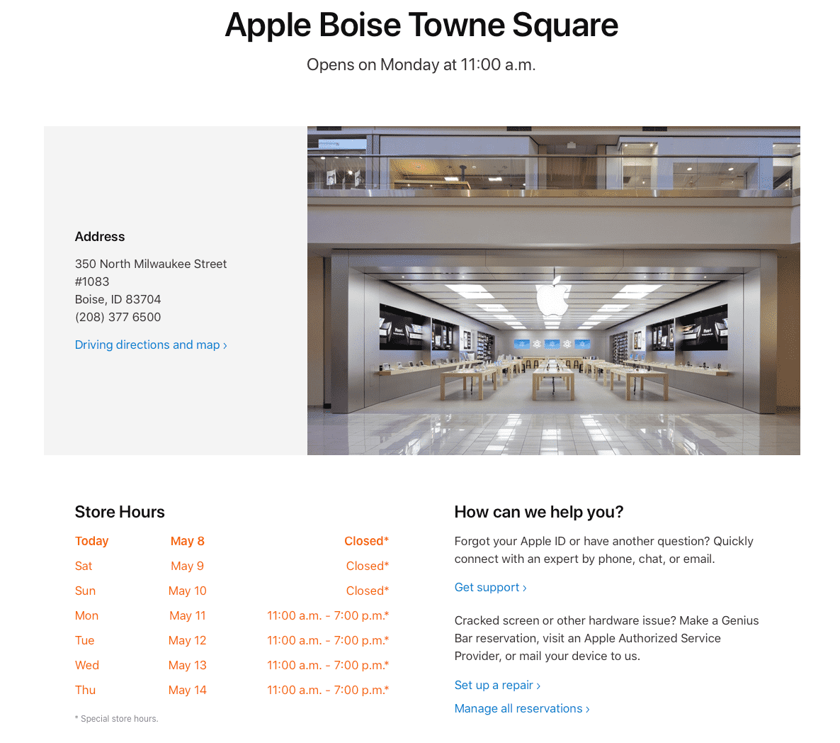
Task: Click the Special store hours footnote
Action: (117, 719)
